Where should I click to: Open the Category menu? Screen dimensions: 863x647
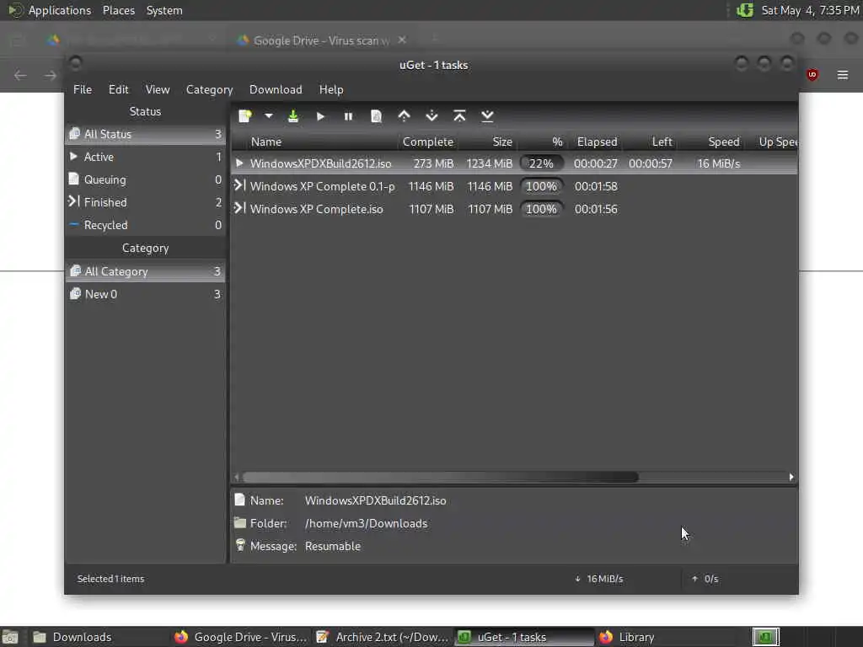(x=209, y=89)
